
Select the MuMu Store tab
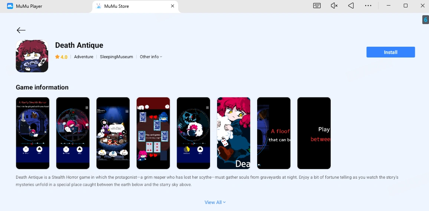point(135,6)
